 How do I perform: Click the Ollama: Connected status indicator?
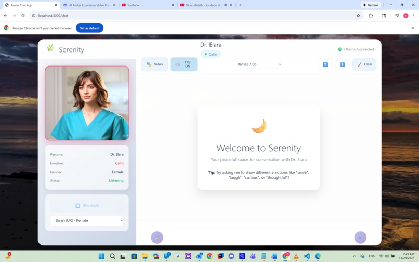tap(356, 49)
